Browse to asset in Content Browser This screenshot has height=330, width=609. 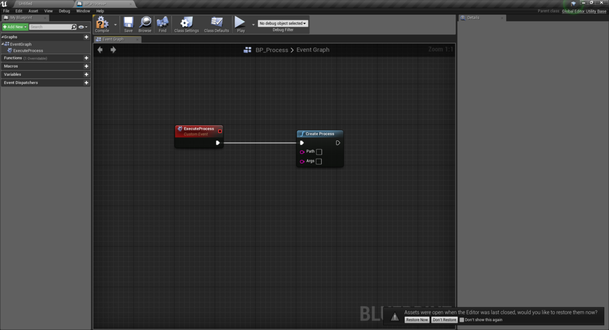tap(145, 24)
